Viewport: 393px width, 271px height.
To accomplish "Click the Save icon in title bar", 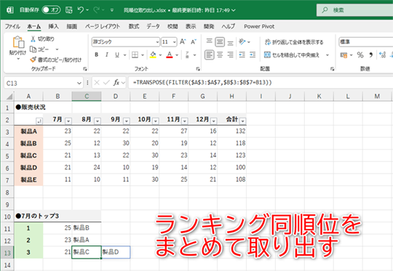I will click(x=68, y=10).
